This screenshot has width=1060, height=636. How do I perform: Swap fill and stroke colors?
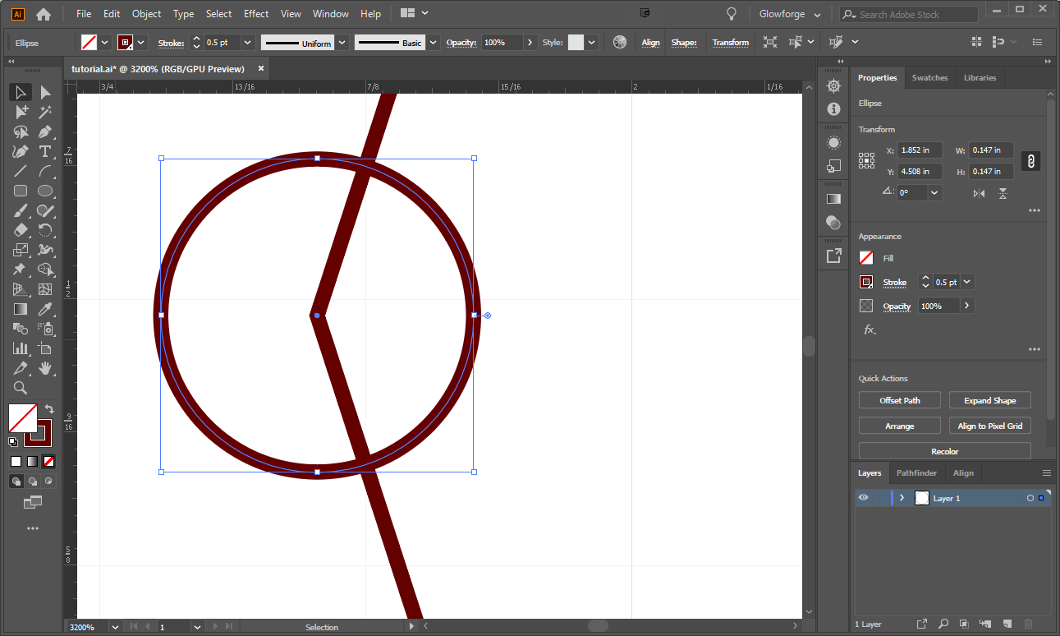pos(49,408)
